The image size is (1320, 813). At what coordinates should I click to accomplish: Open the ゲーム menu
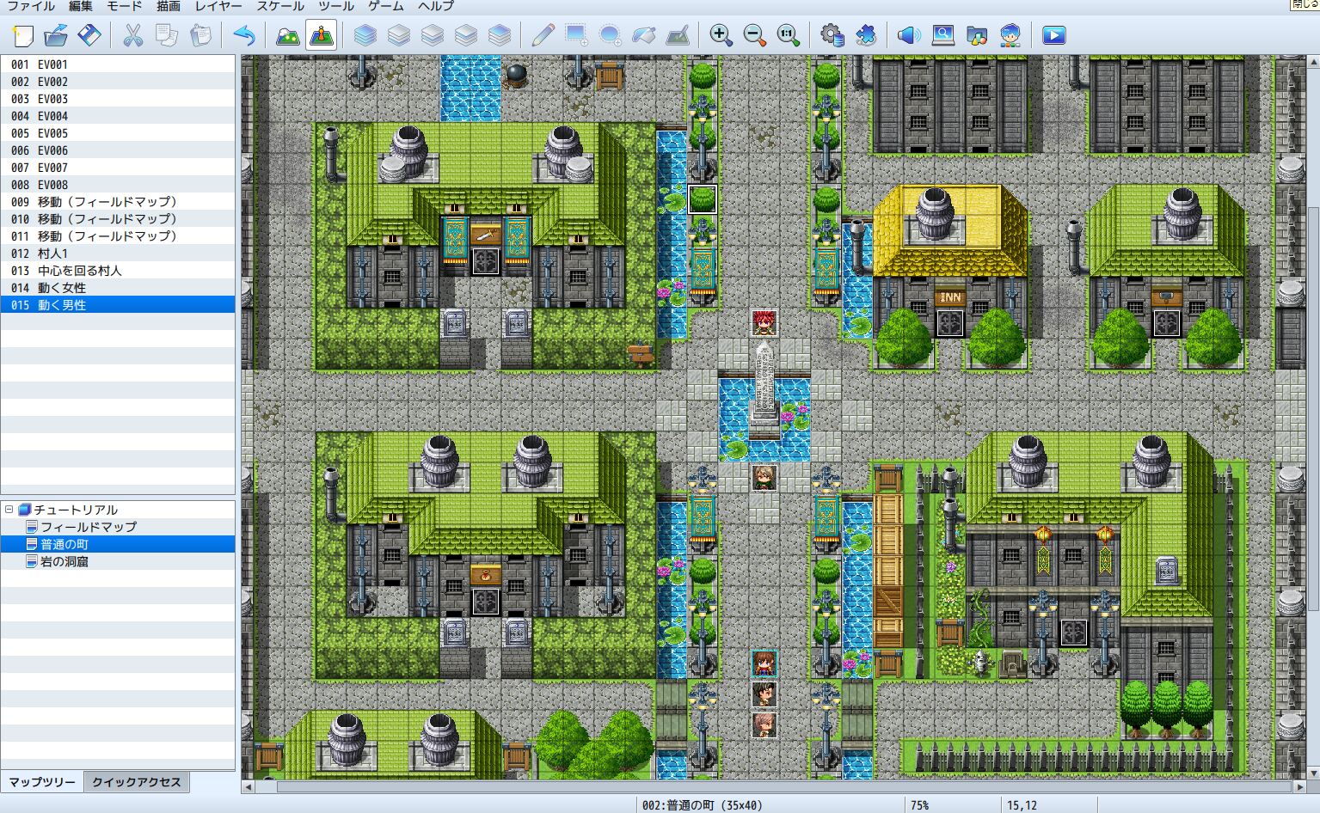tap(386, 6)
